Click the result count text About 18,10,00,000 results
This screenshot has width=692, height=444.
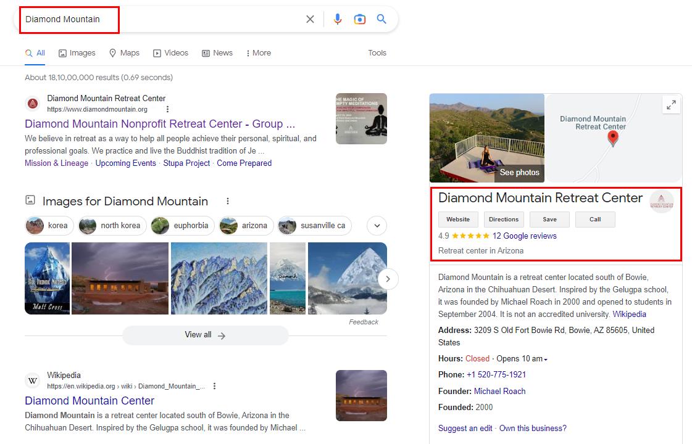pos(99,78)
